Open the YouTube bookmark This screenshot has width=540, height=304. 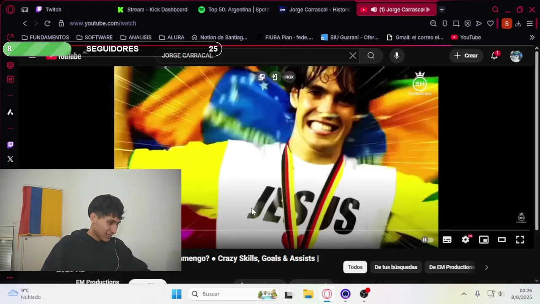click(x=466, y=38)
